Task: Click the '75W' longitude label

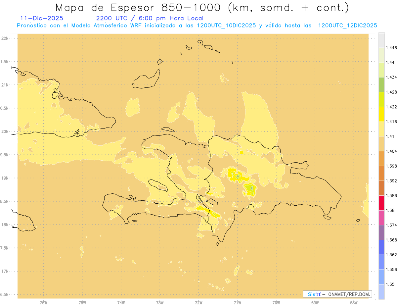Action: [x=82, y=302]
